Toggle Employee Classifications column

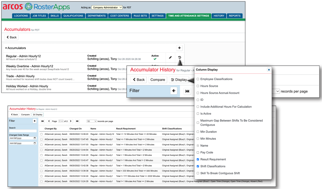coord(198,79)
